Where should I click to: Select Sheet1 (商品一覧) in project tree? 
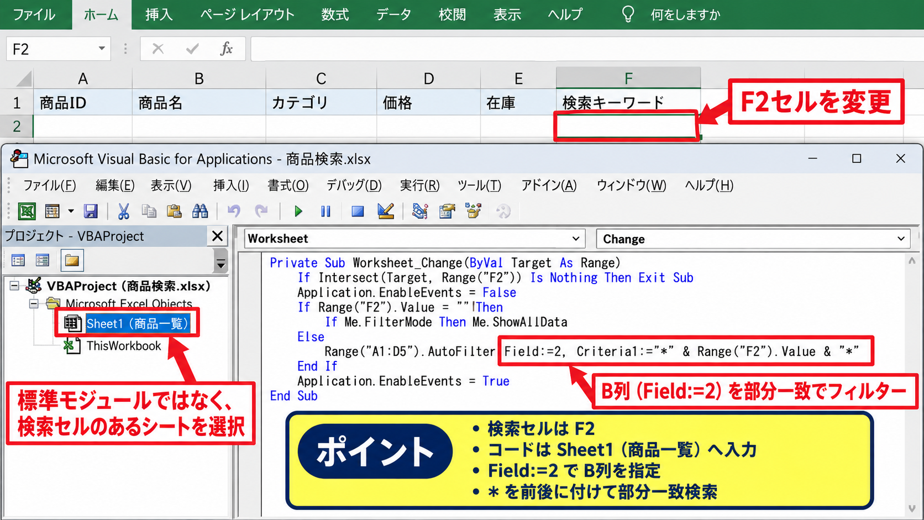pyautogui.click(x=138, y=323)
